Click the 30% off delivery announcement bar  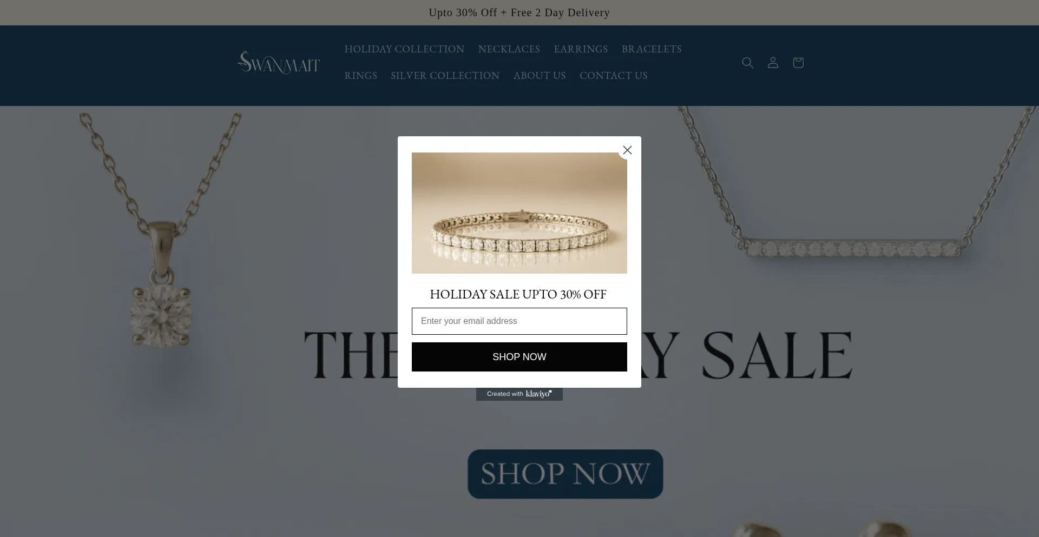pos(519,12)
